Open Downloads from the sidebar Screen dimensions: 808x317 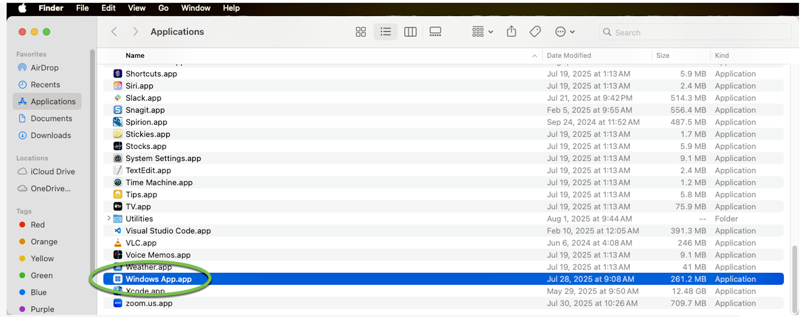(47, 135)
